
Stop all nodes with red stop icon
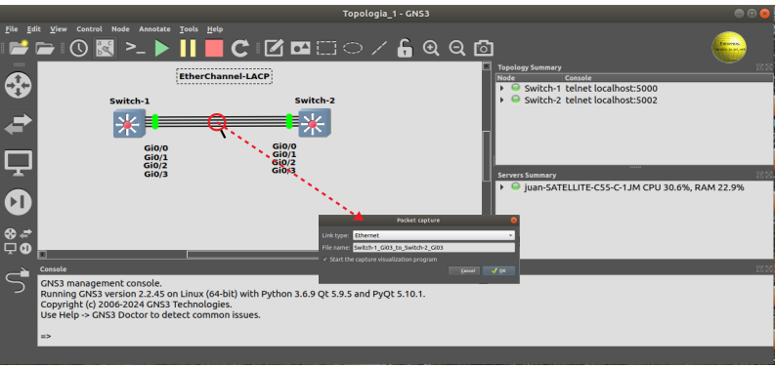point(214,48)
